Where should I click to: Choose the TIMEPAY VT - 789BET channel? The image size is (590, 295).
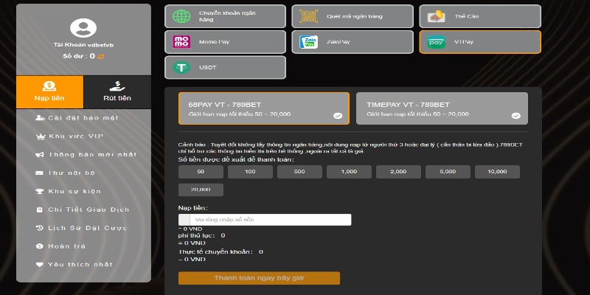click(x=442, y=108)
